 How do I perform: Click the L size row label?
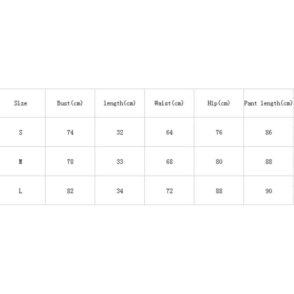point(21,191)
